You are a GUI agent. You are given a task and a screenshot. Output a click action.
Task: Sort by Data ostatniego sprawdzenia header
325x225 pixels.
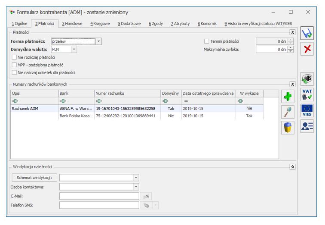click(x=208, y=94)
